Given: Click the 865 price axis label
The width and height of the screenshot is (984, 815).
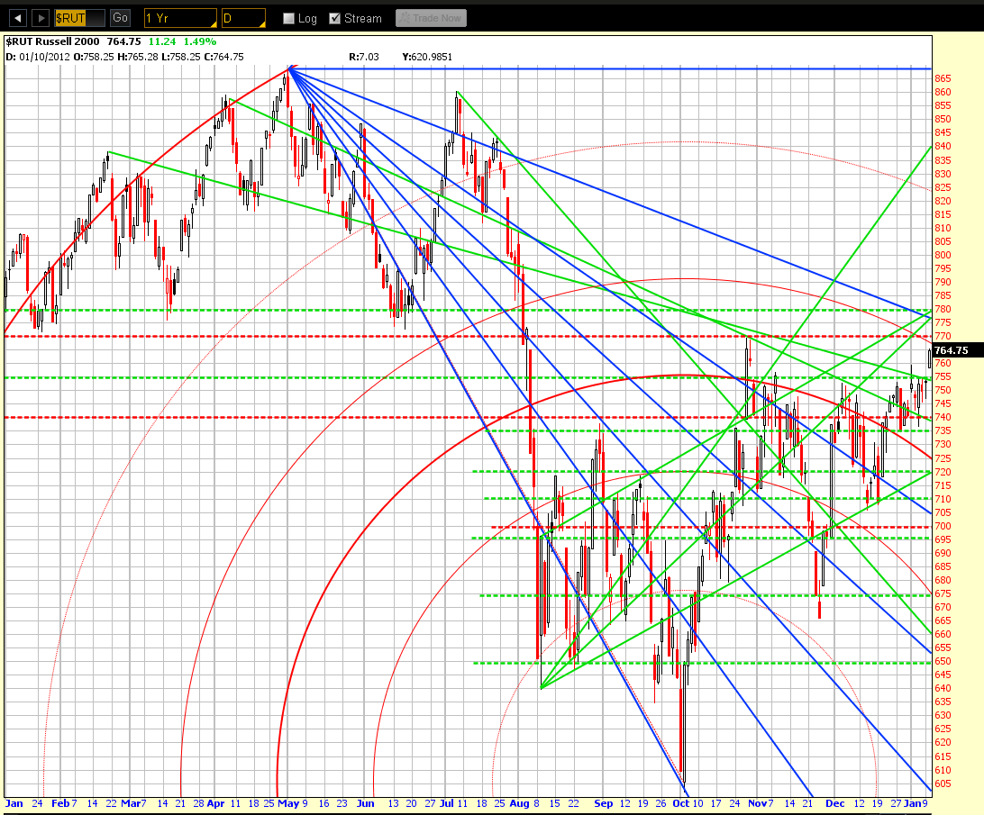Looking at the screenshot, I should (x=943, y=78).
